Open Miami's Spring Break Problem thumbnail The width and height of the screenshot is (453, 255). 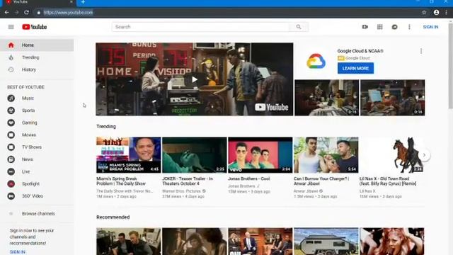129,155
